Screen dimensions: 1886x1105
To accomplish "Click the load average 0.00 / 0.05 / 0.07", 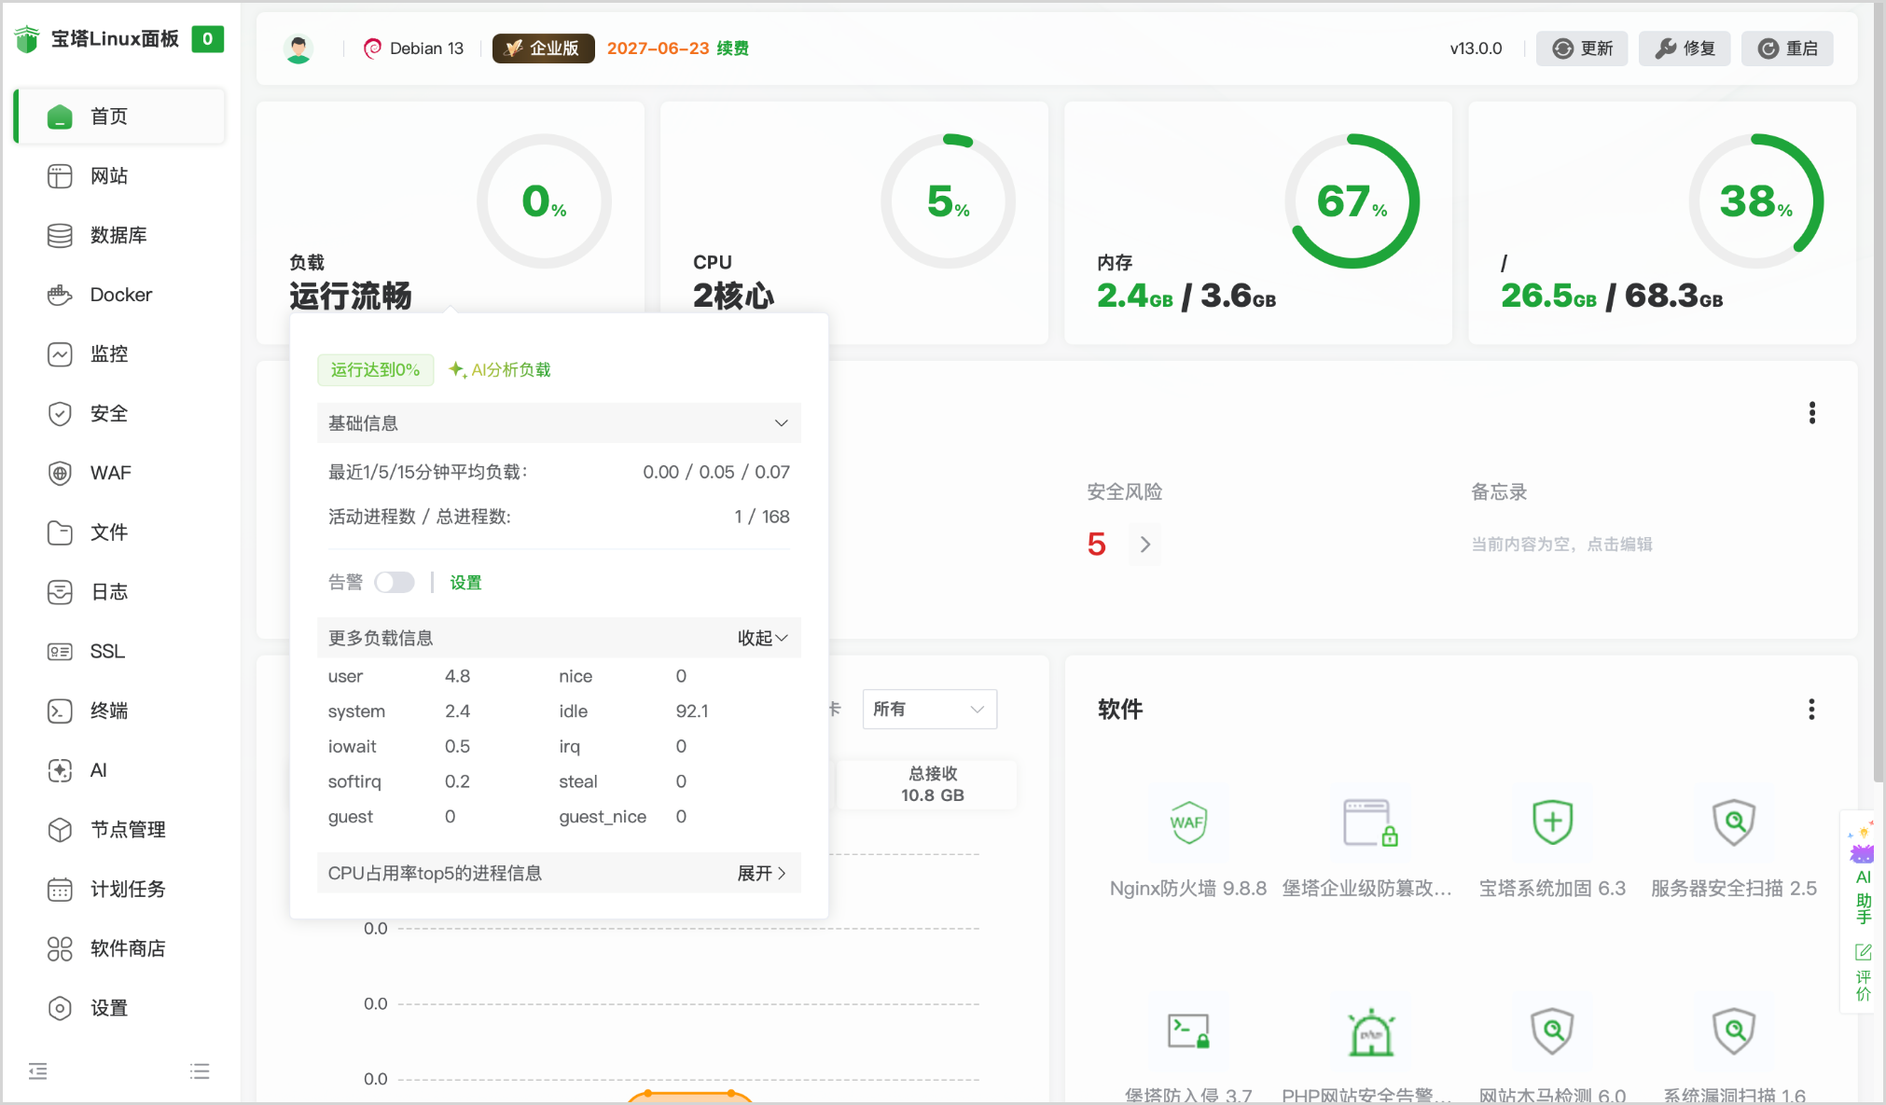I will coord(715,473).
